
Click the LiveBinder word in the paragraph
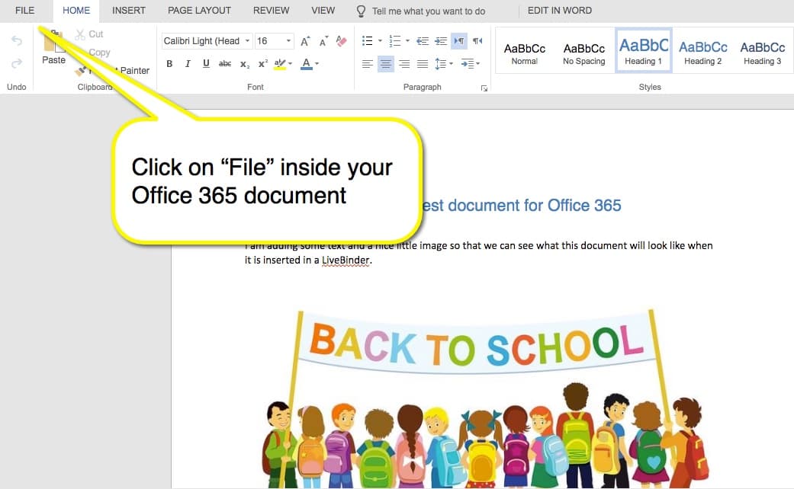pyautogui.click(x=346, y=260)
